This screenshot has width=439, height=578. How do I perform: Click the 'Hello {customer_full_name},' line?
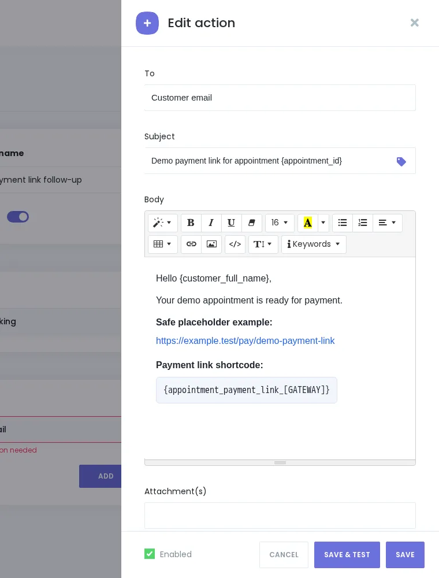[x=214, y=279]
